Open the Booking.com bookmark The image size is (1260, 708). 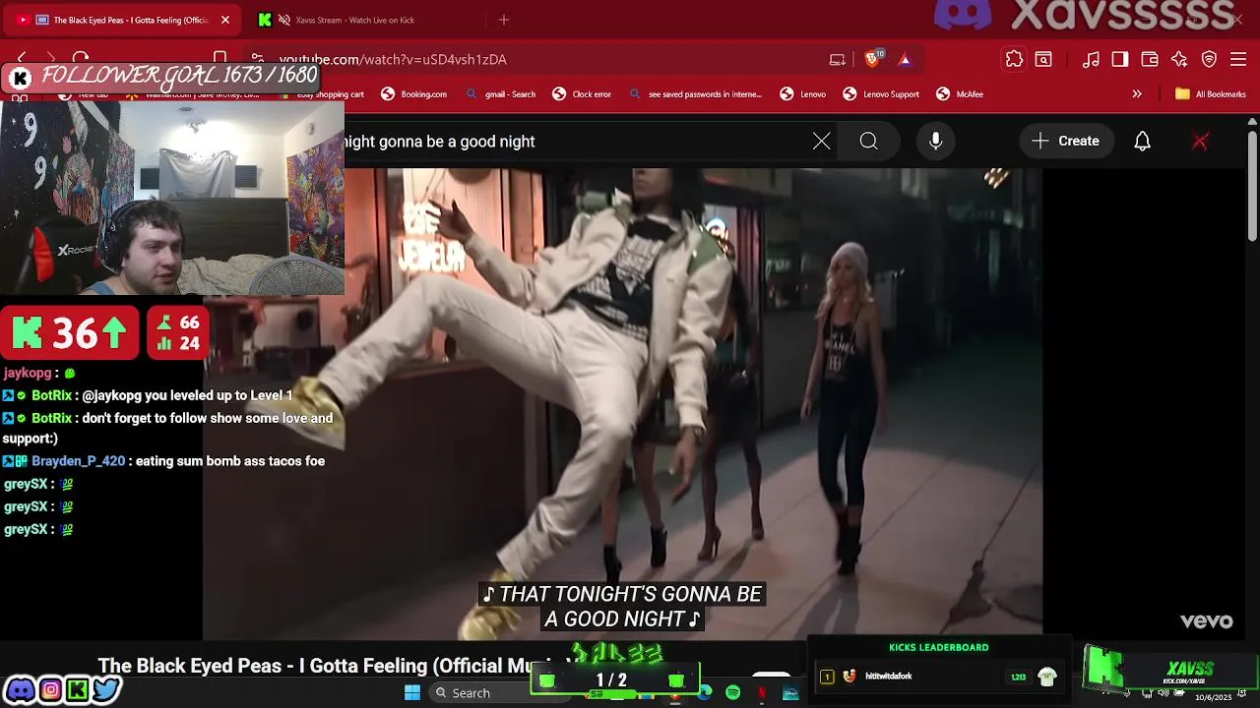(x=414, y=94)
